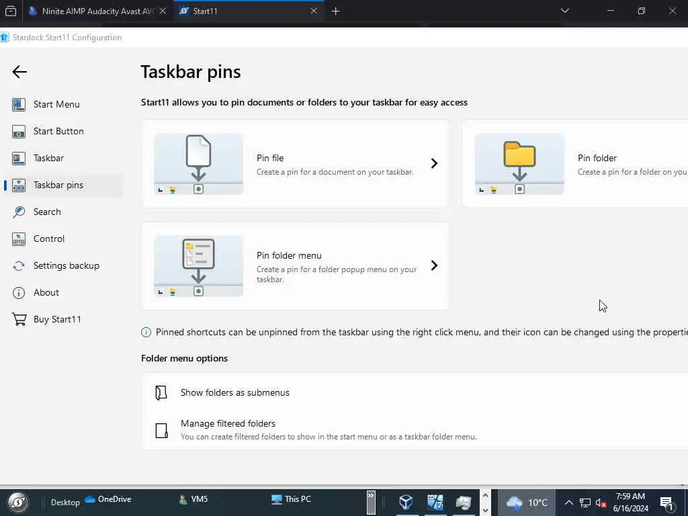This screenshot has width=688, height=516.
Task: Close the Ninite tab
Action: pos(163,11)
